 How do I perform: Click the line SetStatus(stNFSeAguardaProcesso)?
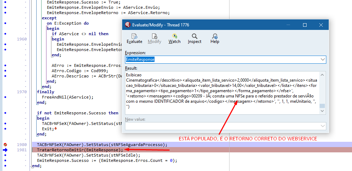(102, 145)
